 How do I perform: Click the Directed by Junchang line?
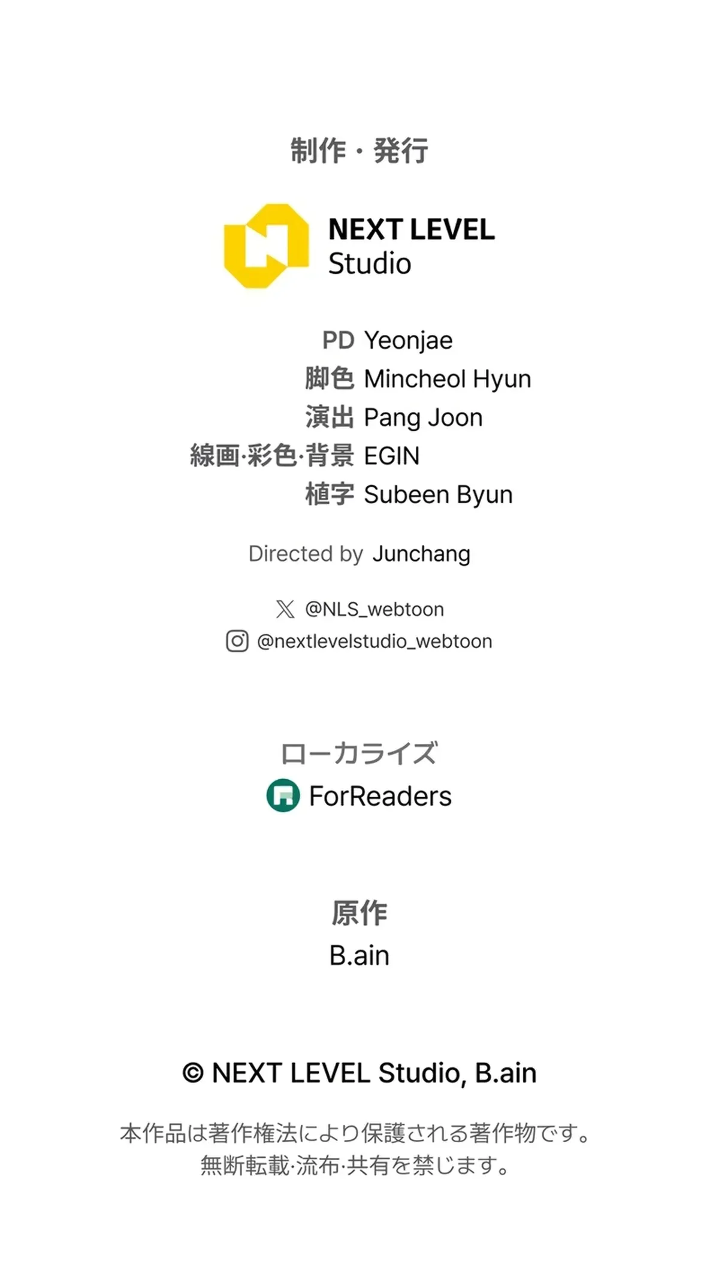[x=359, y=554]
